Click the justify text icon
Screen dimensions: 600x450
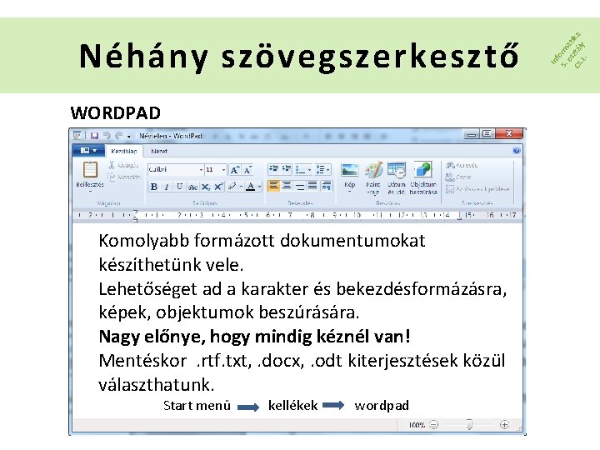pos(312,186)
